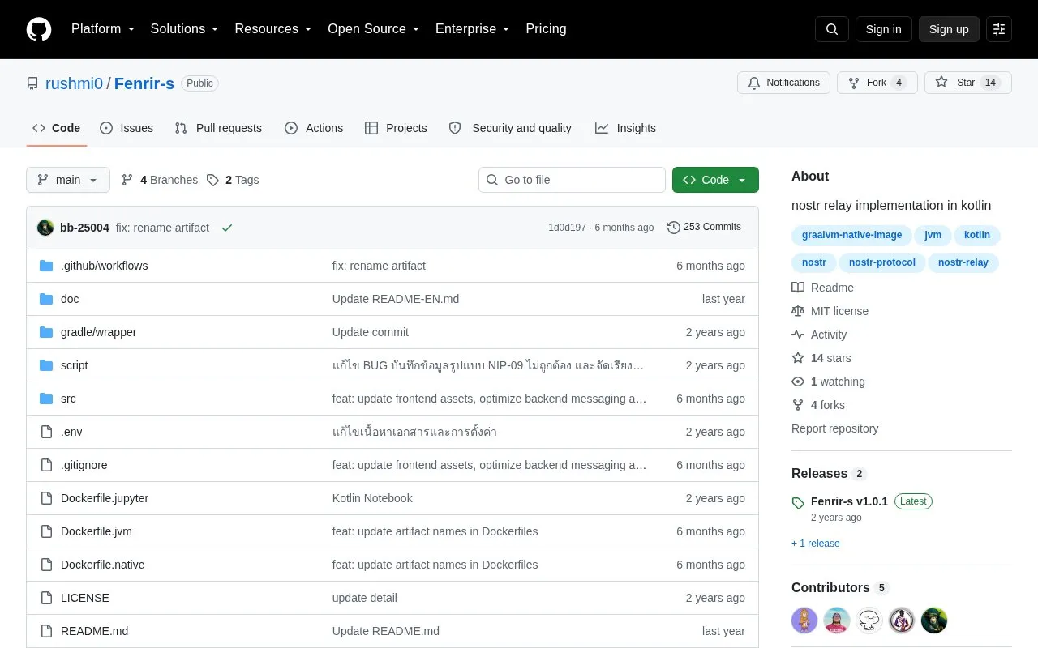Select the nostr-protocol topic tag

(881, 262)
